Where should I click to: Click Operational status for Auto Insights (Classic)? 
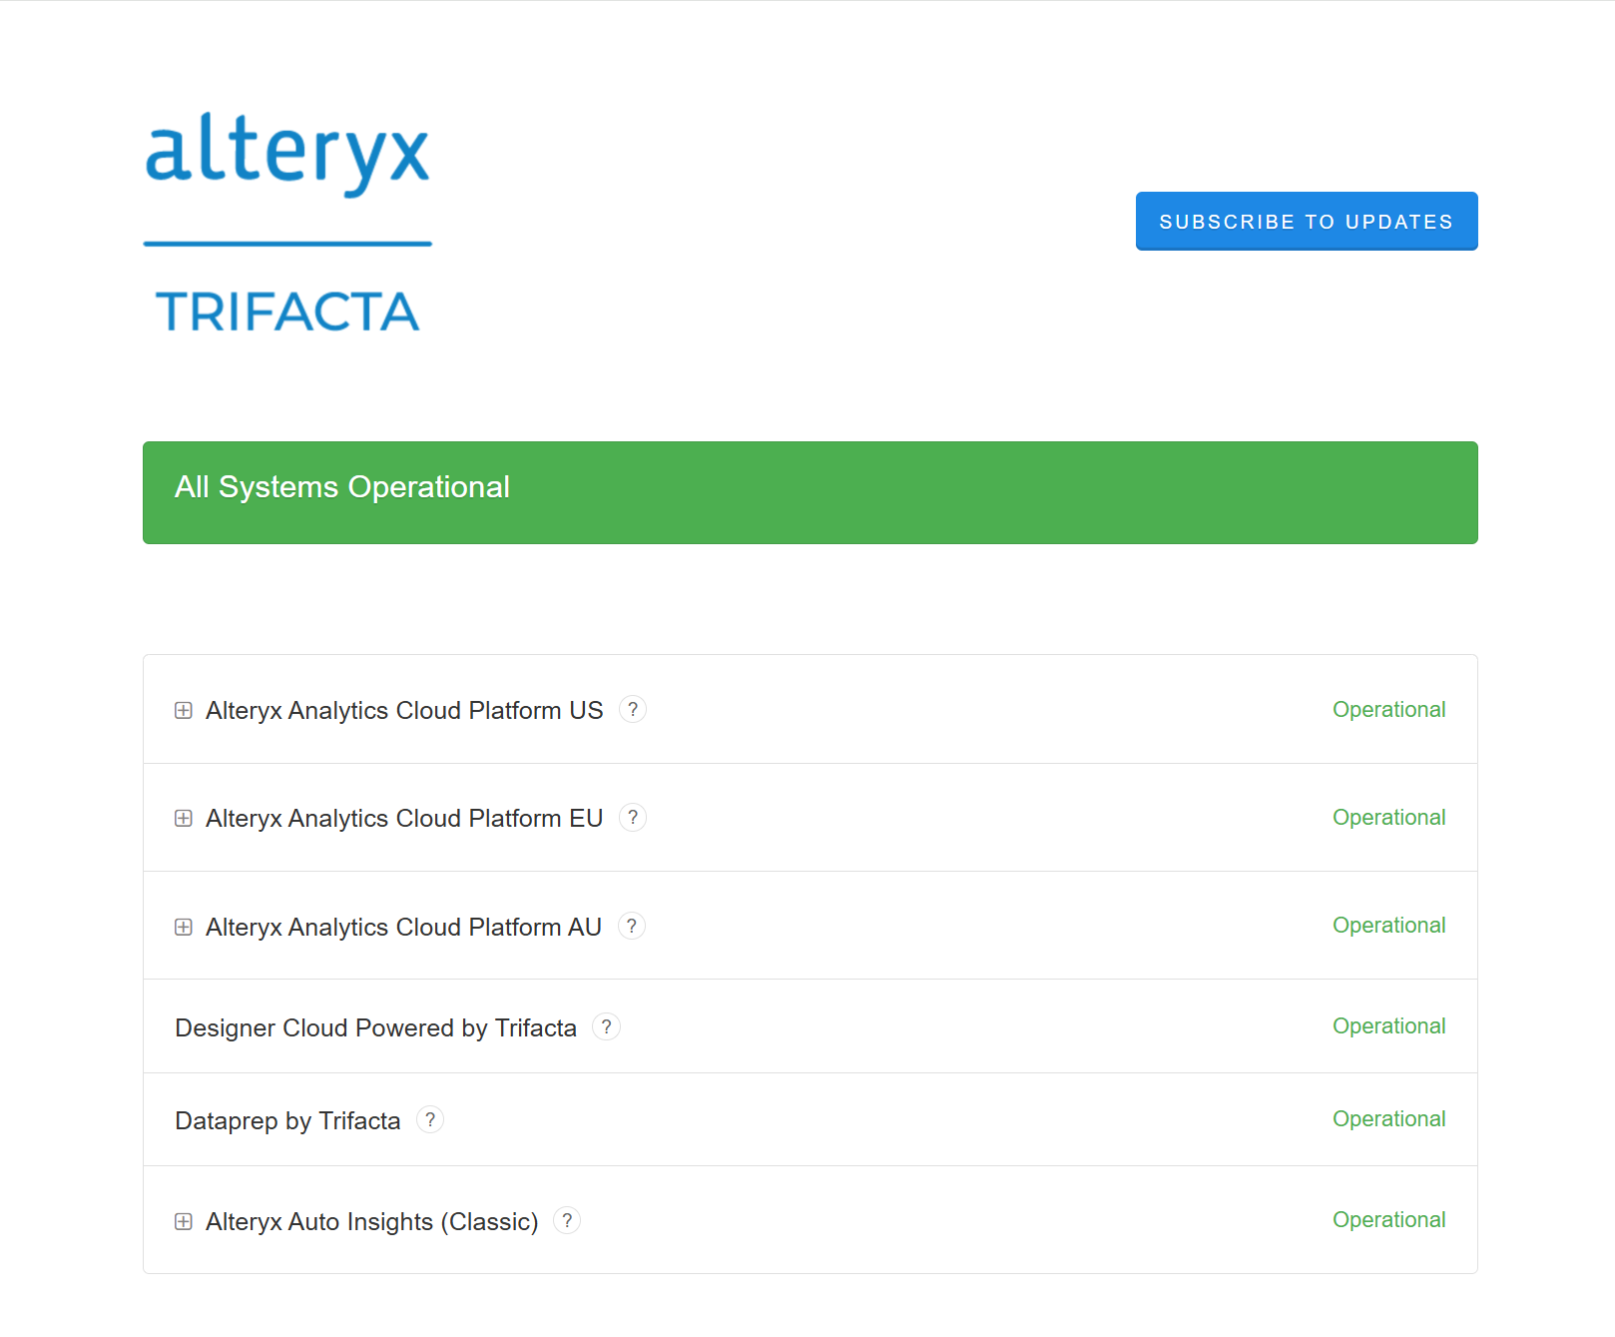click(1388, 1220)
